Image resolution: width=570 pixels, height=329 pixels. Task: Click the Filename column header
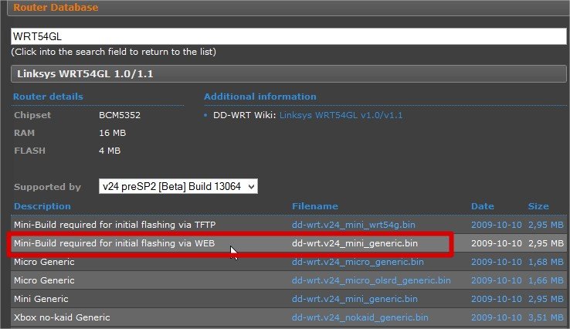(x=314, y=206)
